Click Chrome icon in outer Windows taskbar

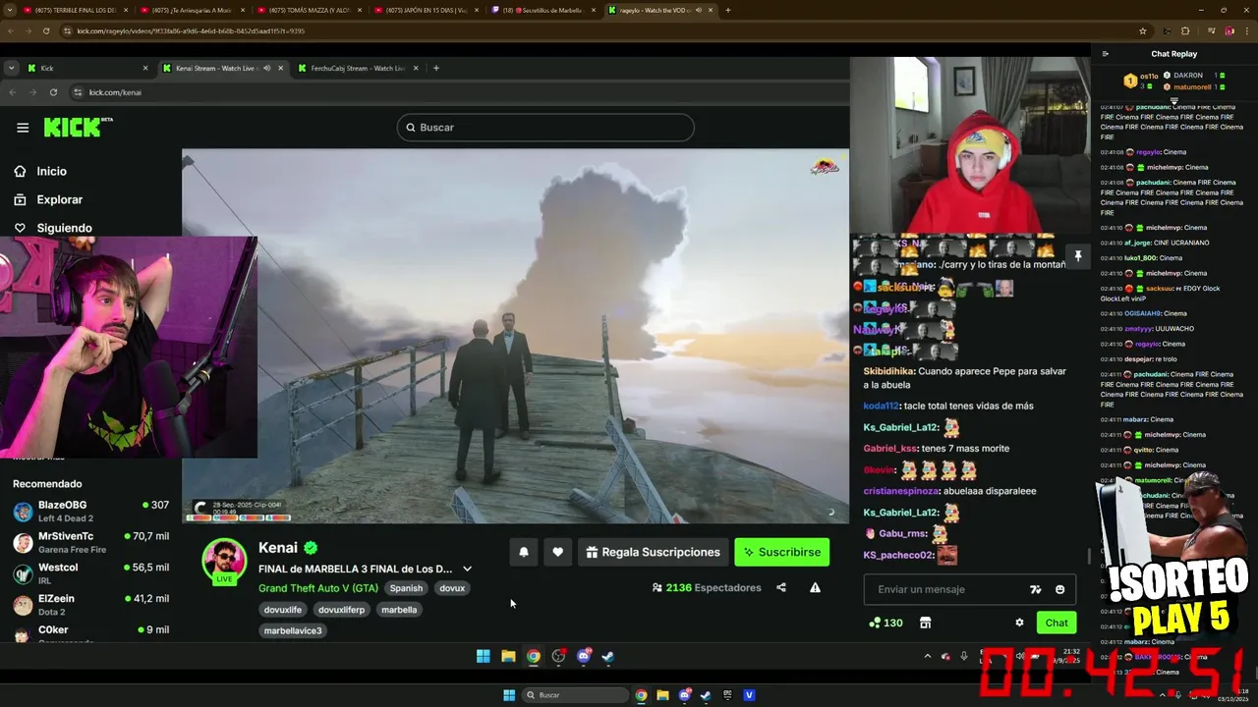click(641, 695)
